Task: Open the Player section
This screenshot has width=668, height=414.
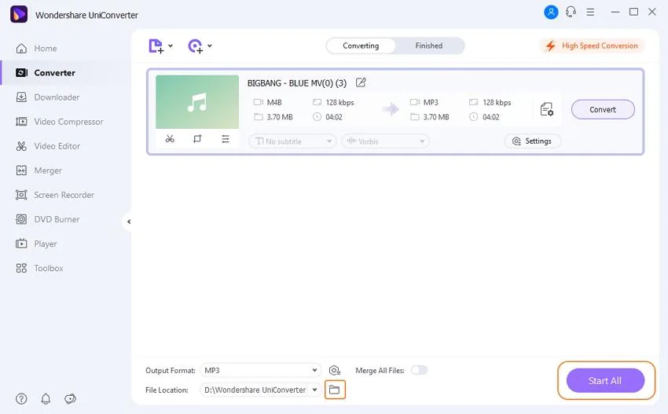Action: click(x=36, y=244)
